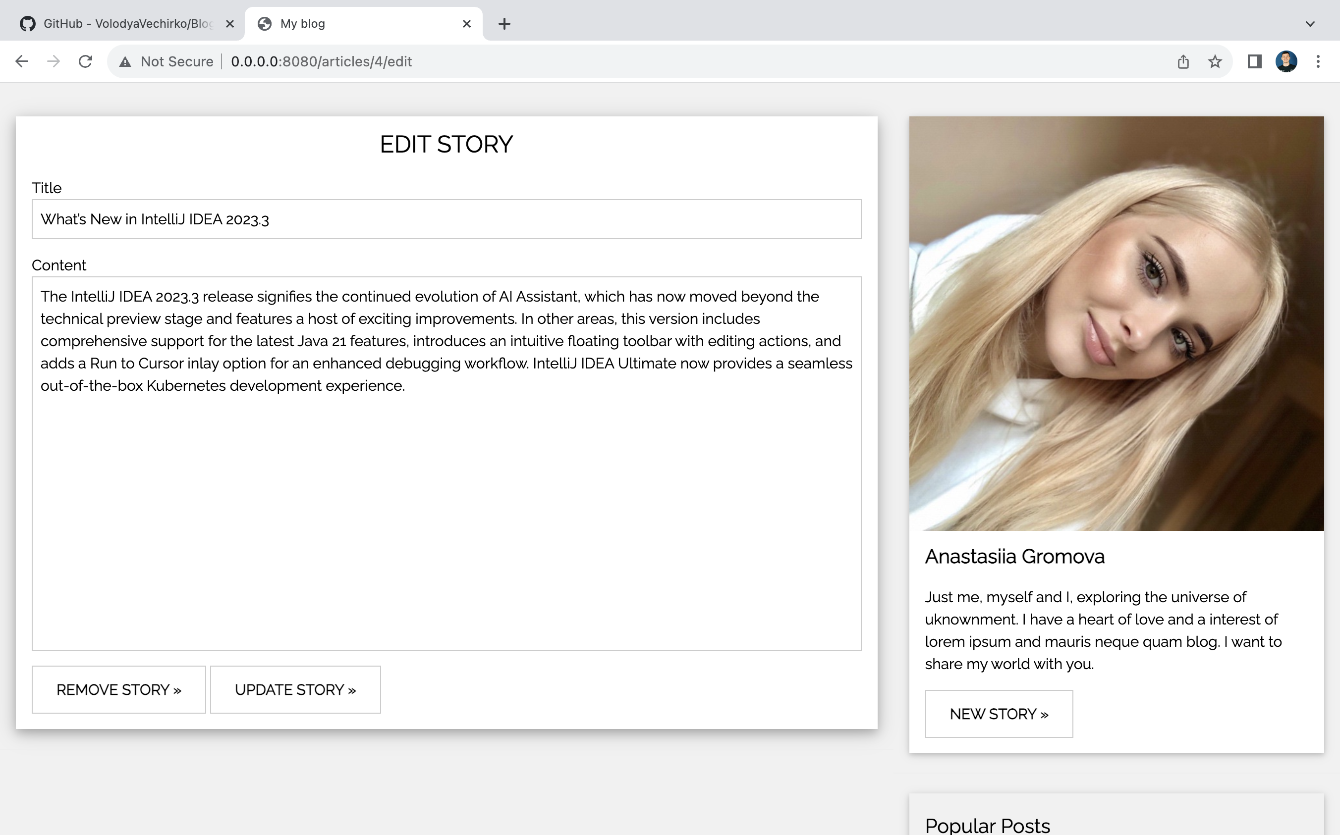1340x835 pixels.
Task: Switch to the GitHub VolodyaVechirko tab
Action: 121,24
